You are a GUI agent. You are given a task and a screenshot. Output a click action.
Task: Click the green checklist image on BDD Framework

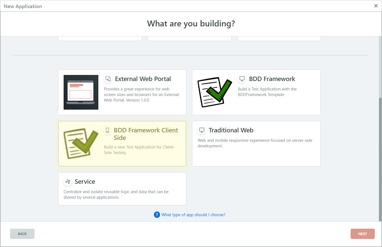(x=214, y=92)
